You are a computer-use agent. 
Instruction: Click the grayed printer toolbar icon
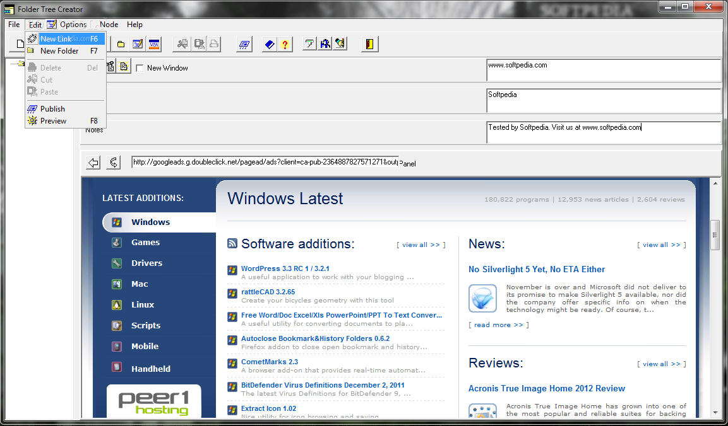point(214,45)
